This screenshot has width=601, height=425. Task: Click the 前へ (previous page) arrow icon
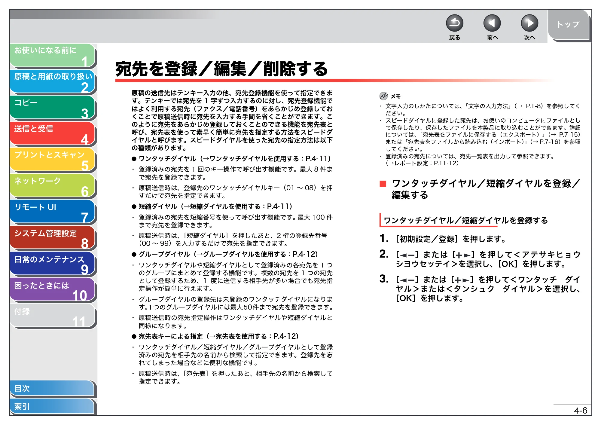pyautogui.click(x=492, y=23)
